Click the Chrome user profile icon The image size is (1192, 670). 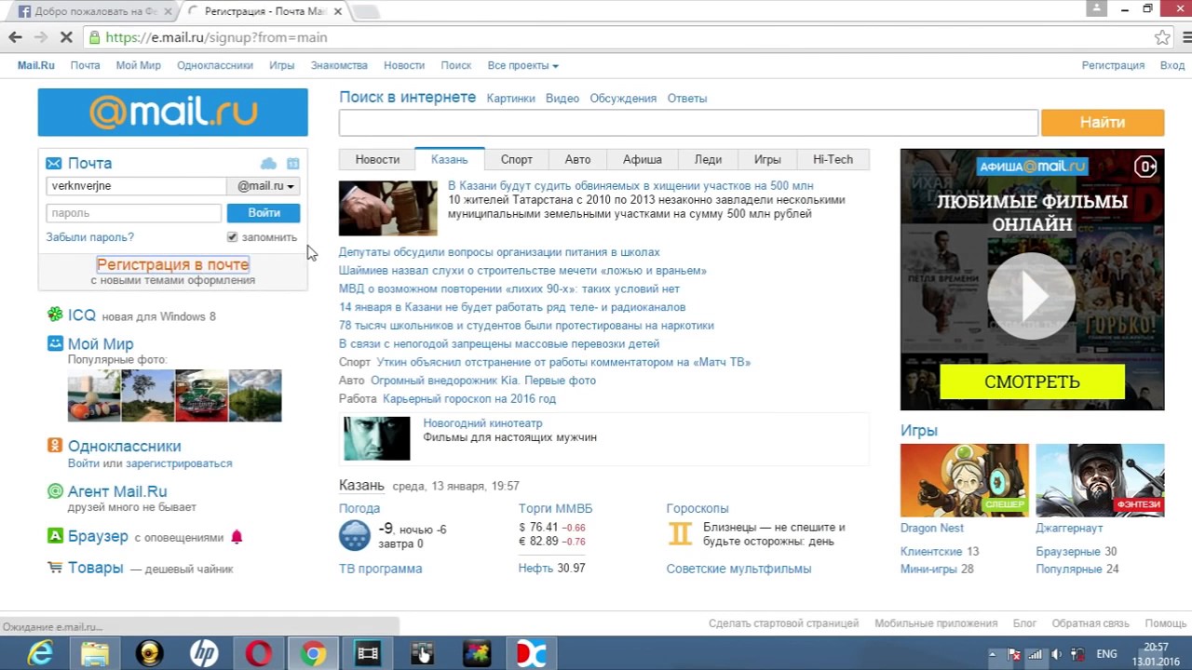click(x=1097, y=8)
